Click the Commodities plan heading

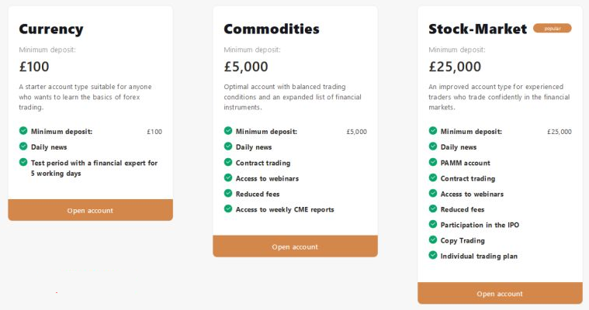tap(272, 29)
